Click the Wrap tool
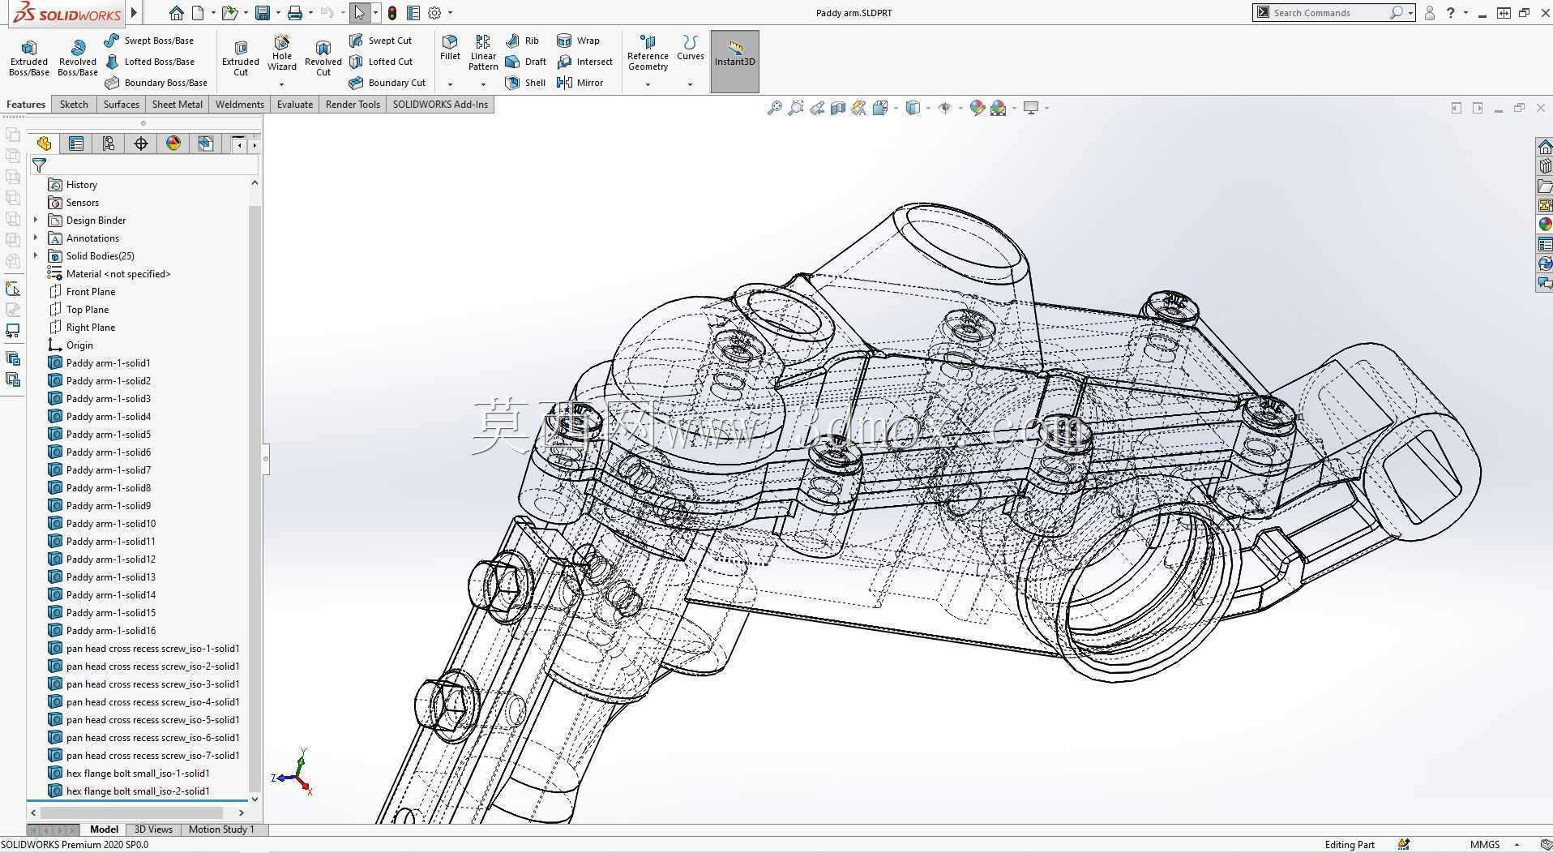The image size is (1553, 853). (x=578, y=41)
